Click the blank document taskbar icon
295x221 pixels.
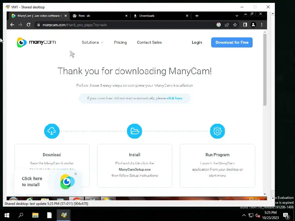coord(49,215)
